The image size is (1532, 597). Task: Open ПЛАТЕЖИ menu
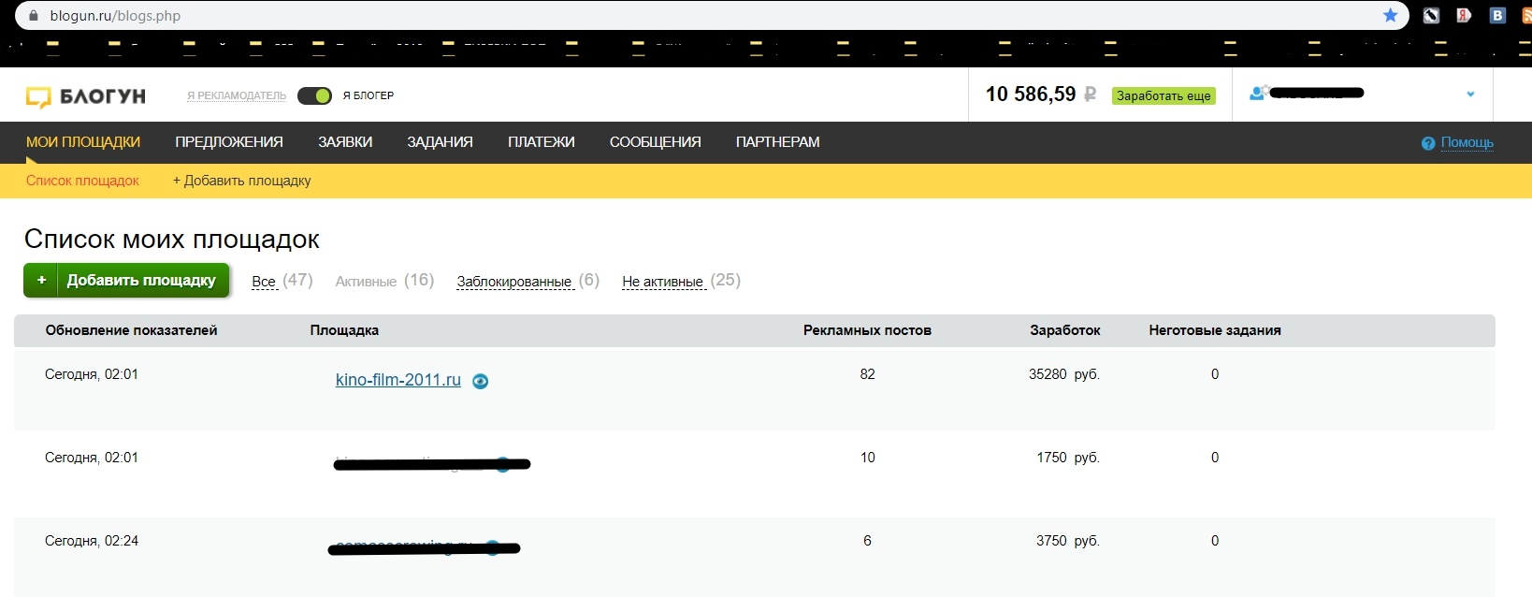click(542, 142)
